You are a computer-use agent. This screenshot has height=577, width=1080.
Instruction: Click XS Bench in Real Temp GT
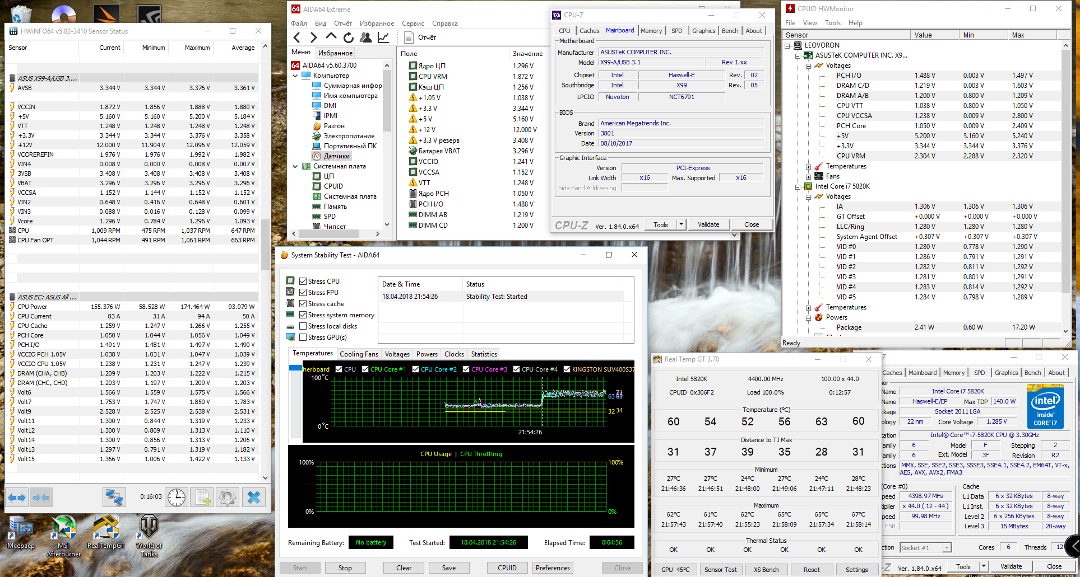(766, 570)
